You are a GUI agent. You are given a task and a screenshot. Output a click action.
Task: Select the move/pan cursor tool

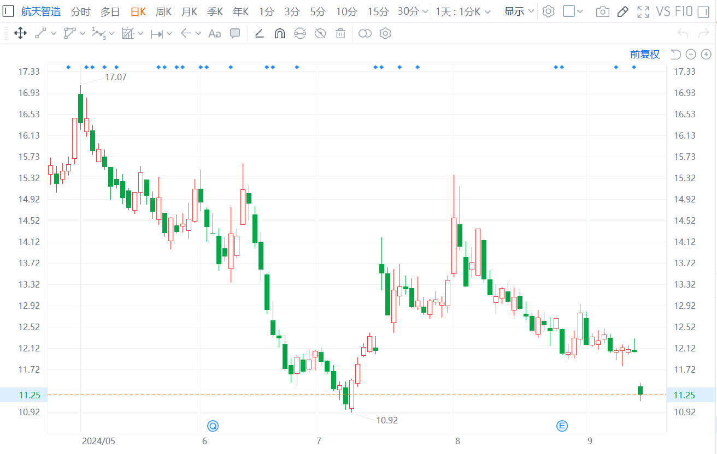(20, 34)
